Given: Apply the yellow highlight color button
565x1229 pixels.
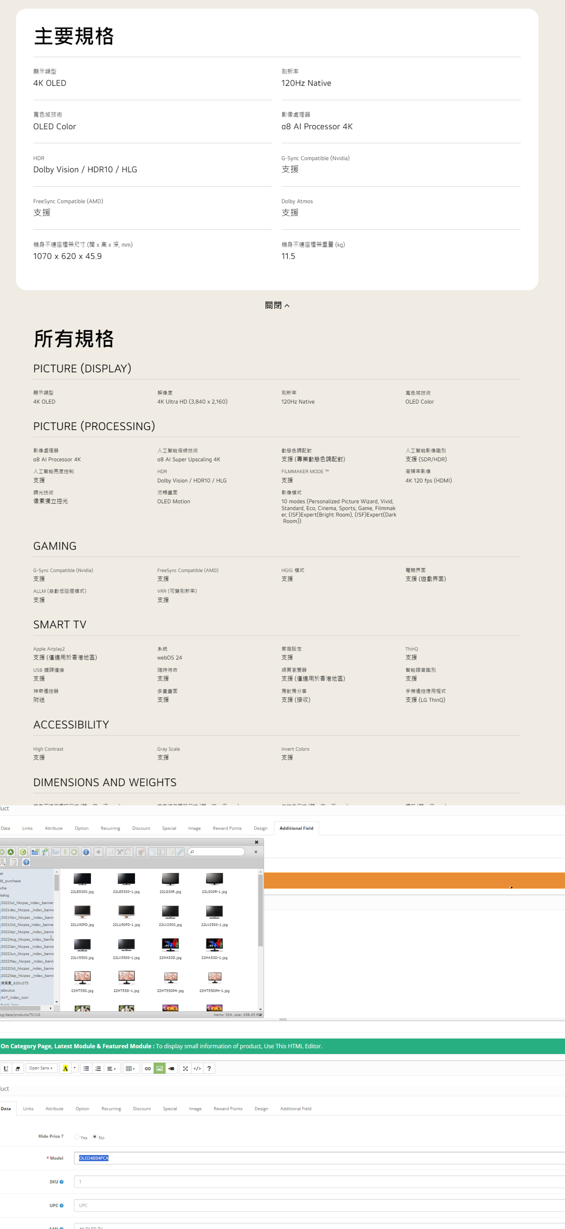Looking at the screenshot, I should tap(65, 1068).
